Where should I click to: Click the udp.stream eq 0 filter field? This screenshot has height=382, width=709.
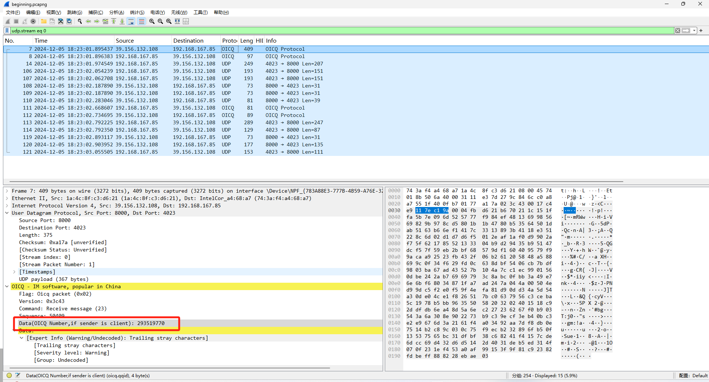pos(342,31)
